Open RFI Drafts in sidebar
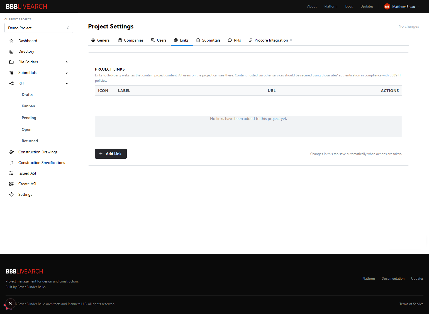Screen dimensions: 429x314 pos(27,95)
